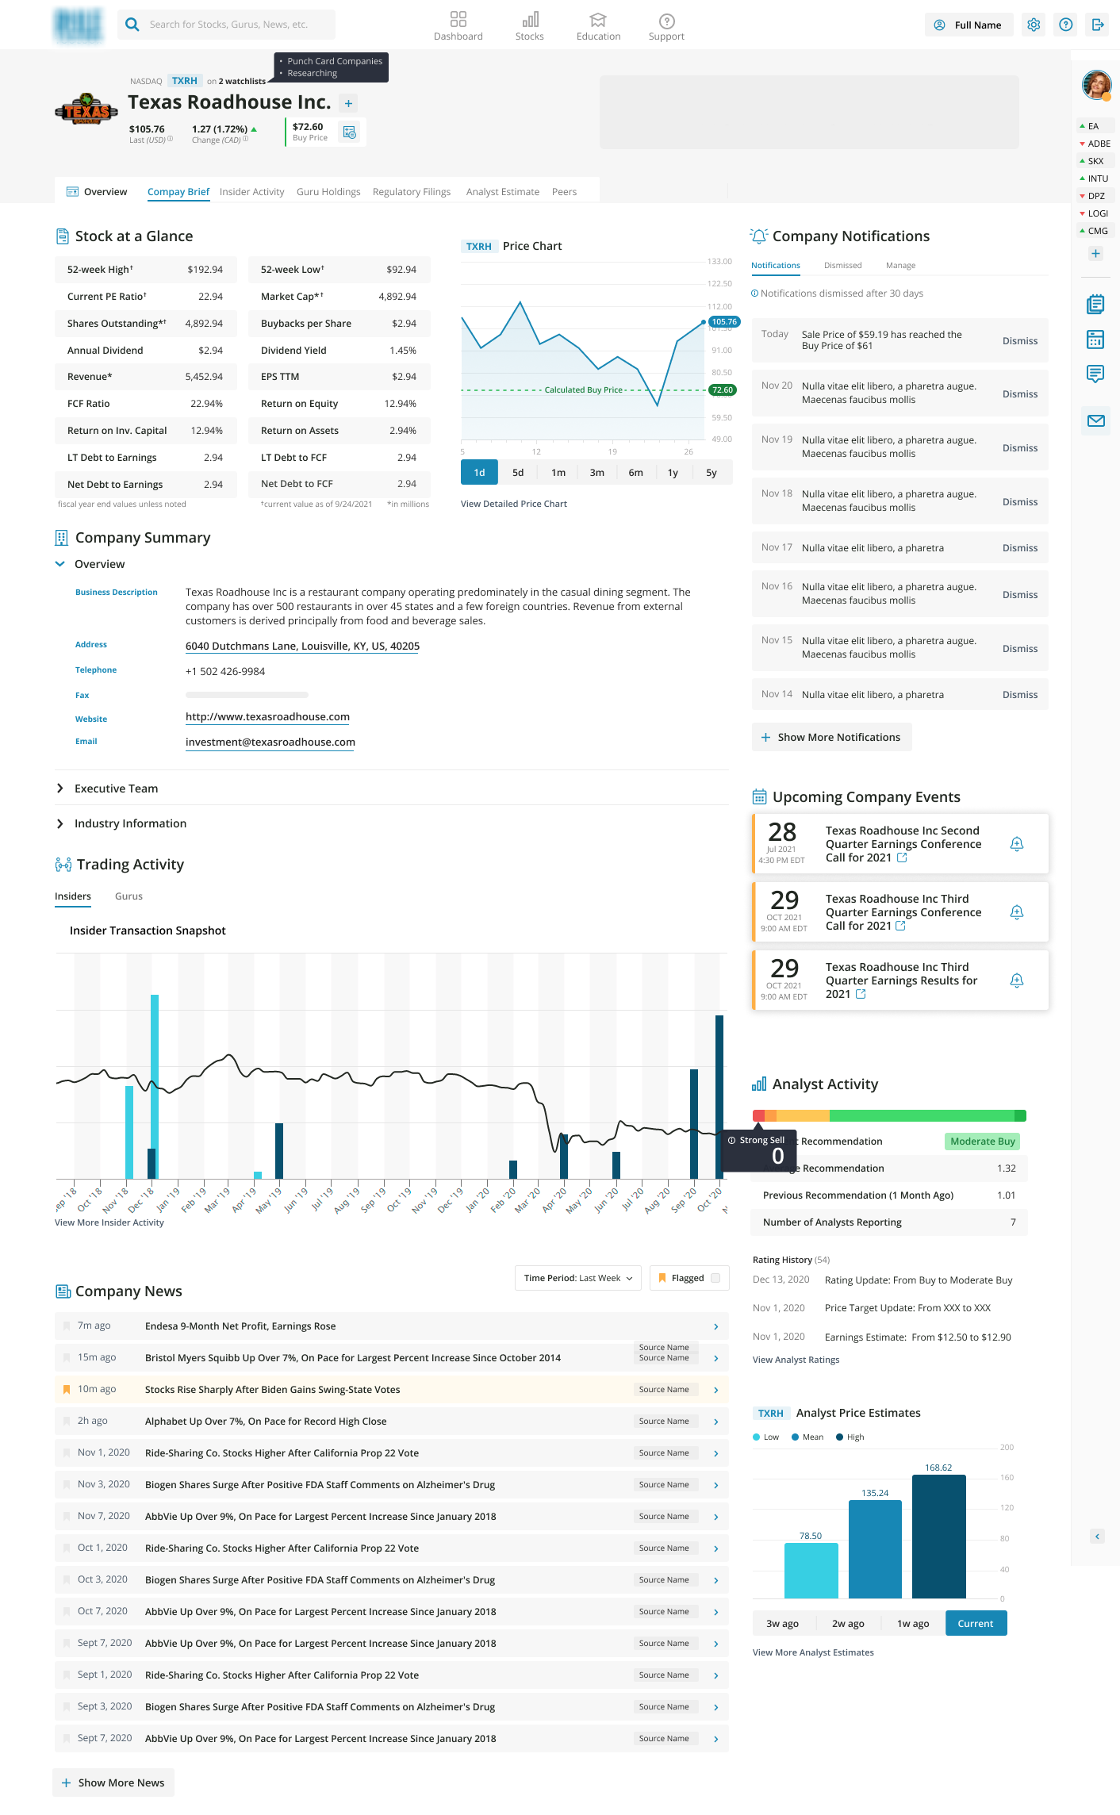Open settings gear in header

click(1034, 25)
